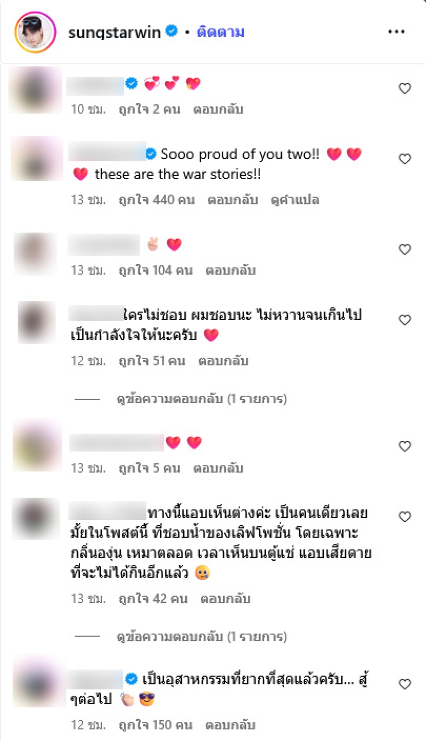Like the two-hearts comment with 5 likes
The height and width of the screenshot is (741, 426).
pos(405,446)
